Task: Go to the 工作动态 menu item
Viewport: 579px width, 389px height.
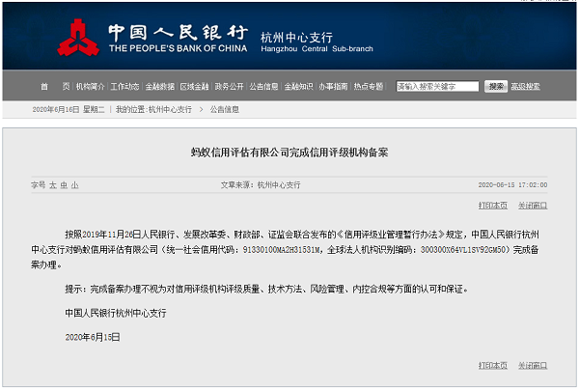Action: 124,87
